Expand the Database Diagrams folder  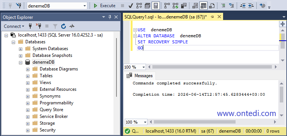coord(28,69)
